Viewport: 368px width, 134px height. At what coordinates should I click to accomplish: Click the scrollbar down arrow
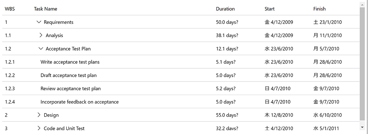(362, 127)
